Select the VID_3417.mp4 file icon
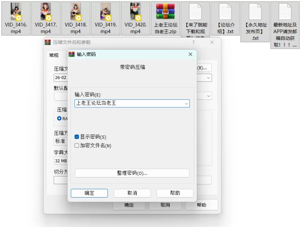Image resolution: width=303 pixels, height=227 pixels. click(x=46, y=12)
